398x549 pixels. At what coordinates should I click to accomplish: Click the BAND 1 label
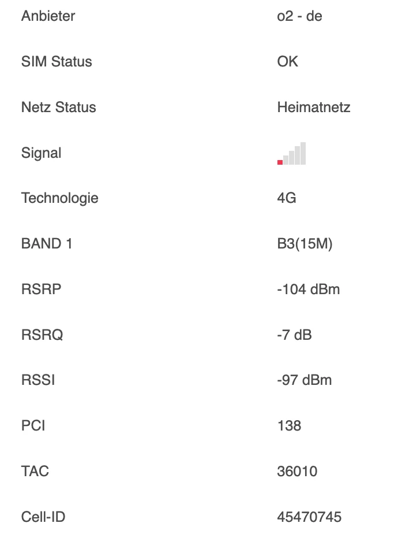click(x=47, y=244)
